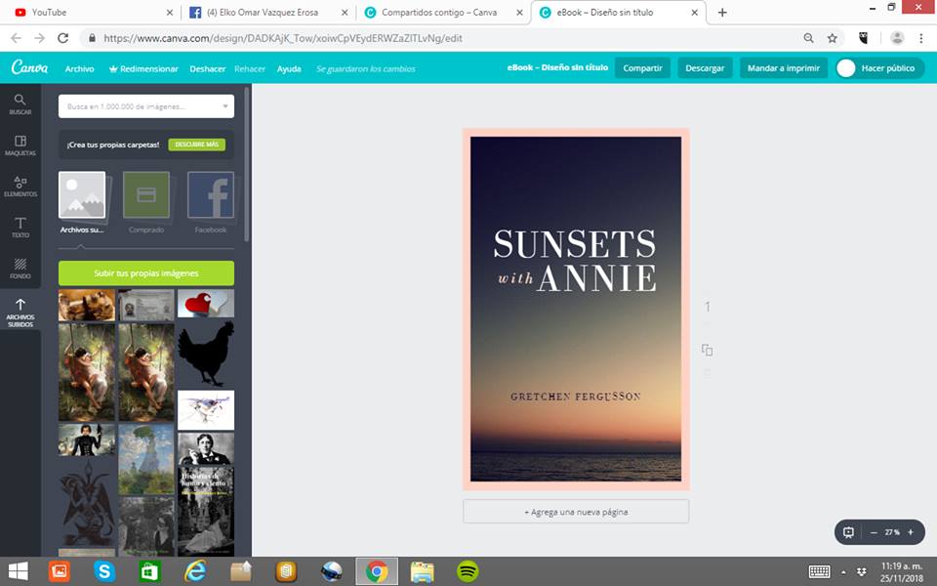Open the Maquetas layouts panel
The image size is (937, 586).
(20, 146)
